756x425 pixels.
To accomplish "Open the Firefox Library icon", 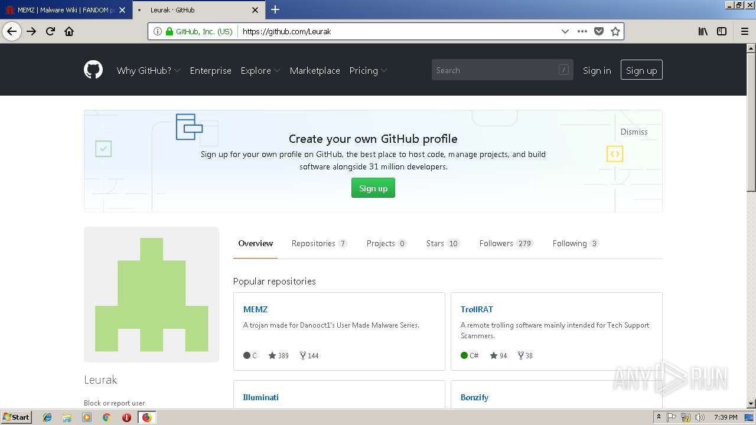I will (703, 31).
